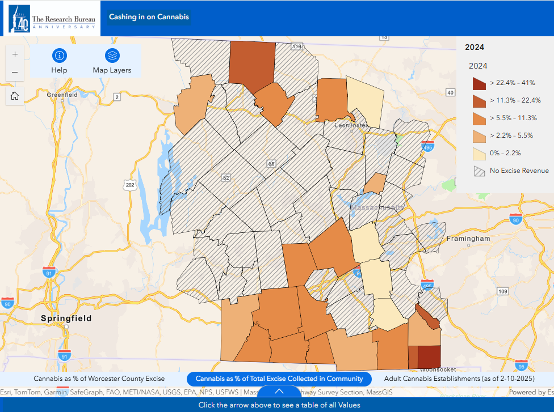Click the Route 40 highway marker
This screenshot has width=554, height=412.
point(450,92)
